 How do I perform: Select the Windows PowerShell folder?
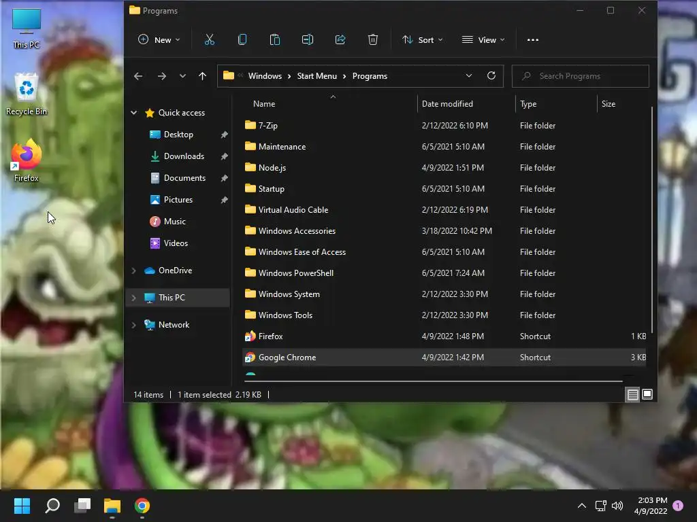click(x=444, y=273)
